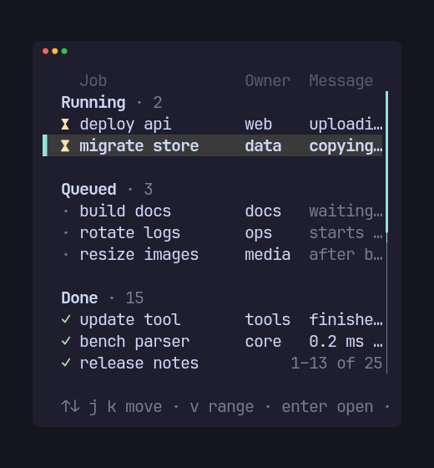Image resolution: width=434 pixels, height=468 pixels.
Task: Select the deploy api job row
Action: pos(213,125)
